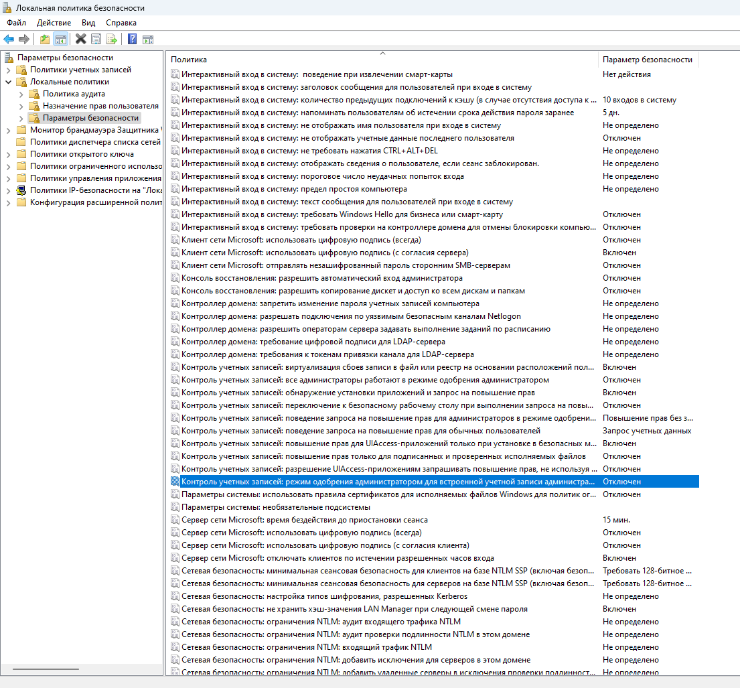The height and width of the screenshot is (688, 740).
Task: Click the Параметр безопасности column header
Action: tap(647, 60)
